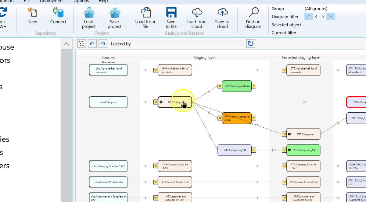Click the Save to file floppy icon
The height and width of the screenshot is (202, 366).
click(x=171, y=12)
